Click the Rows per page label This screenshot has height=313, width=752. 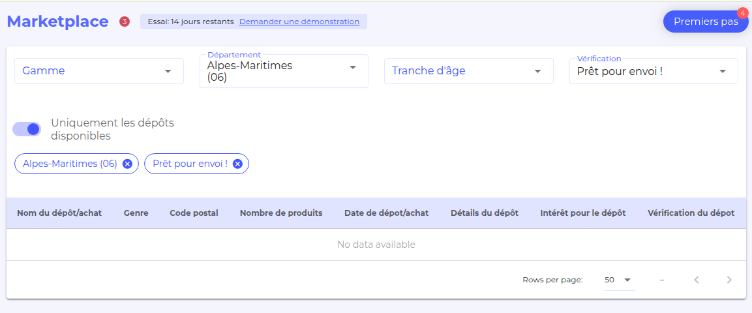[552, 280]
